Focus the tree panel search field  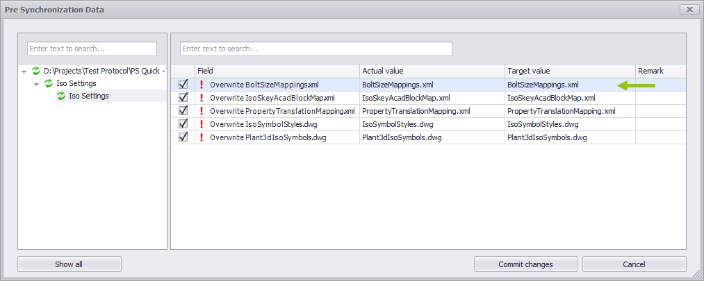pyautogui.click(x=92, y=49)
